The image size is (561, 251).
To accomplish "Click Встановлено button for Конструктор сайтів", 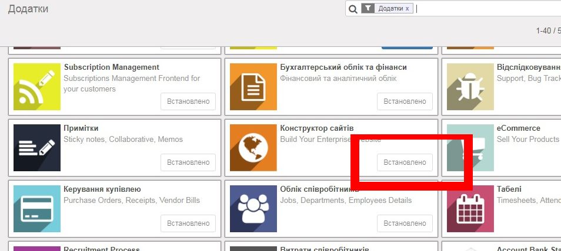I will click(x=405, y=162).
